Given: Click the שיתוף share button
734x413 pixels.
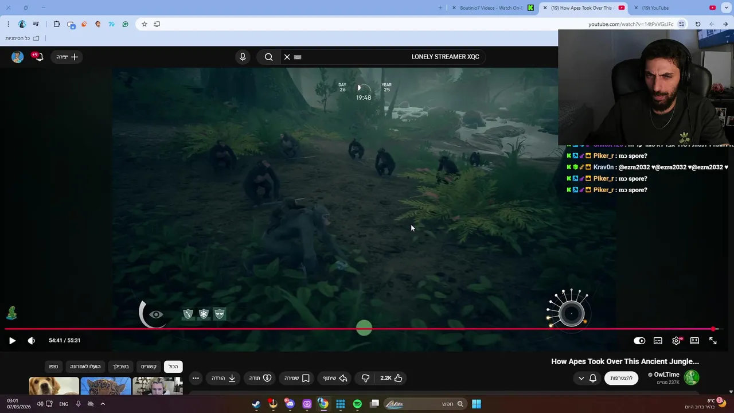Looking at the screenshot, I should (x=335, y=378).
